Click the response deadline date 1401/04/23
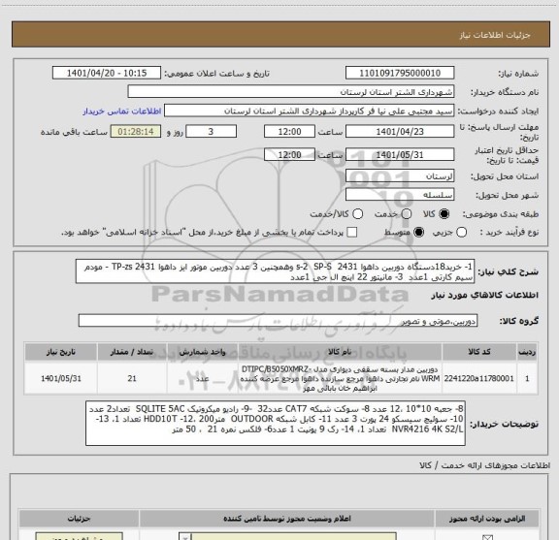 [x=400, y=132]
